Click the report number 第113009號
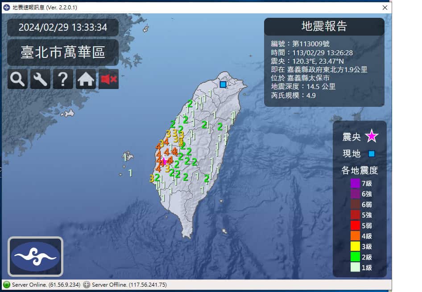 tap(311, 44)
